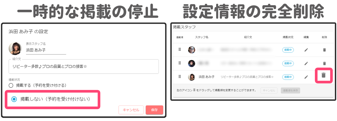337x121 pixels.
Task: Click キャンセル button in settings dialog
Action: (131, 110)
